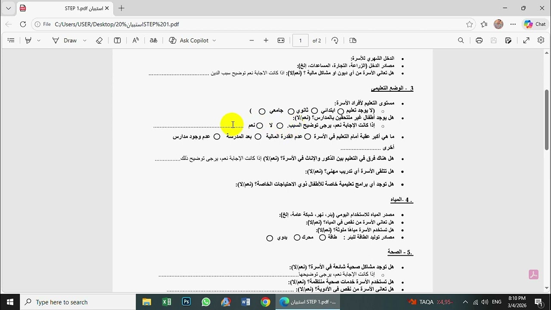
Task: Select circle between ثانوي and جامعي
Action: click(x=291, y=112)
